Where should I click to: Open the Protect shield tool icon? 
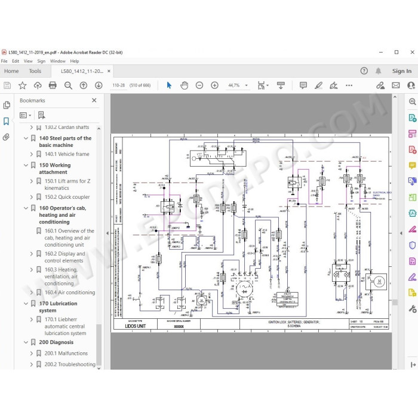(x=412, y=245)
